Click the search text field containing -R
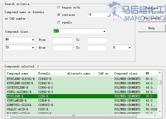This screenshot has width=166, height=119. click(x=109, y=15)
